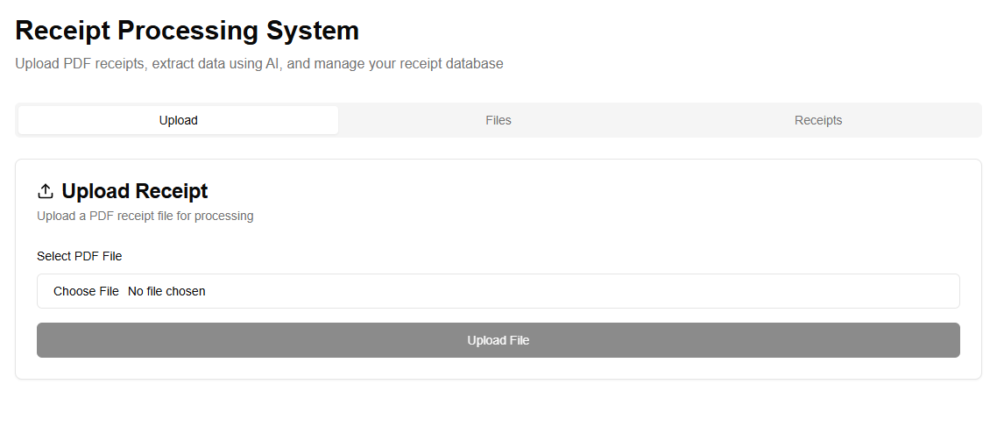Switch to the Files tab
The width and height of the screenshot is (997, 448).
498,120
